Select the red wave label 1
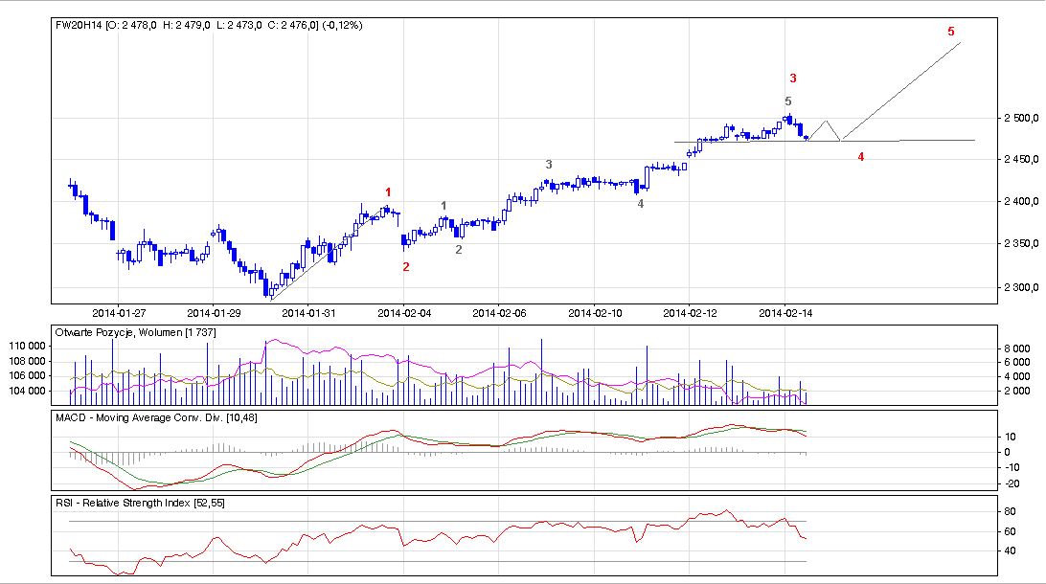This screenshot has height=584, width=1046. [388, 192]
